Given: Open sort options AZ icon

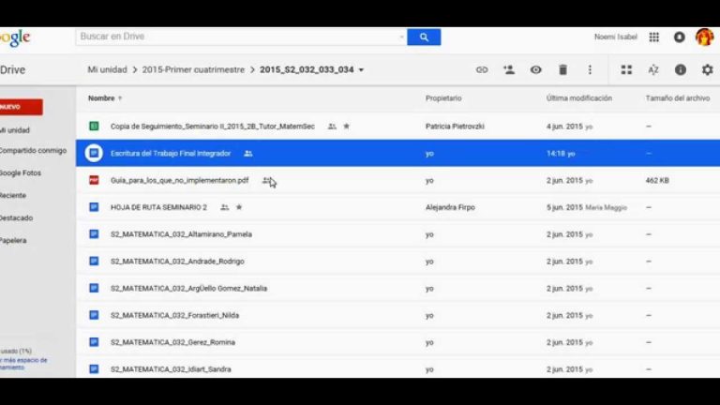Looking at the screenshot, I should tap(653, 69).
